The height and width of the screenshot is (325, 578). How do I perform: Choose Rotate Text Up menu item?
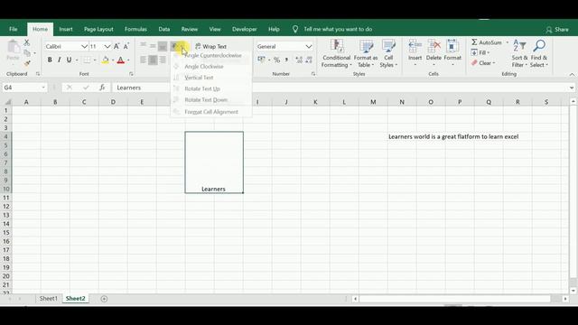pyautogui.click(x=211, y=88)
